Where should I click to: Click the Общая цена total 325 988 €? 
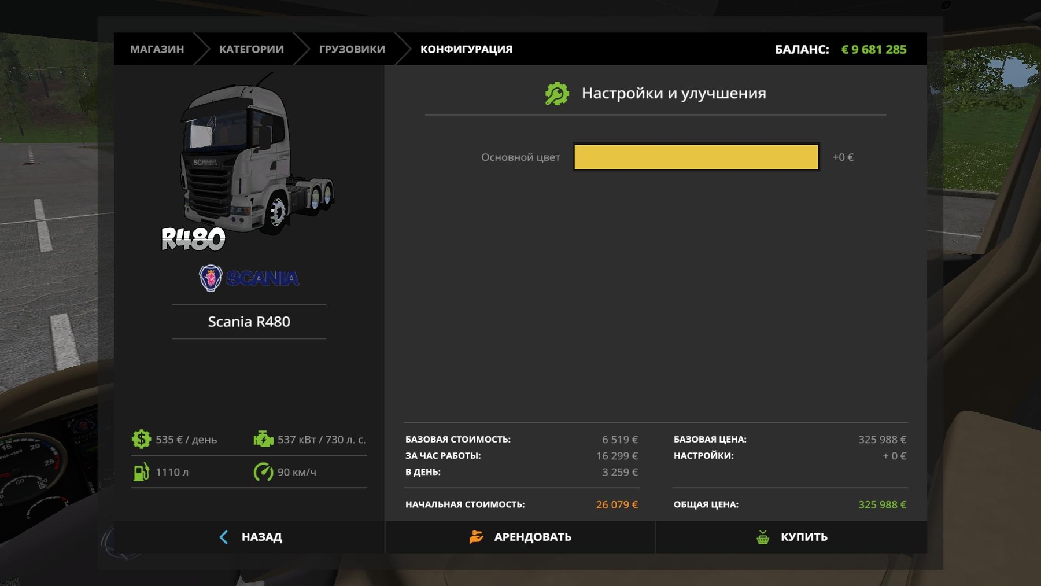pyautogui.click(x=881, y=504)
